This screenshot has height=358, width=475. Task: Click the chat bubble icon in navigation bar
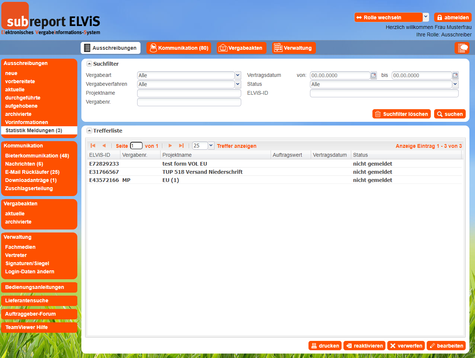click(462, 48)
